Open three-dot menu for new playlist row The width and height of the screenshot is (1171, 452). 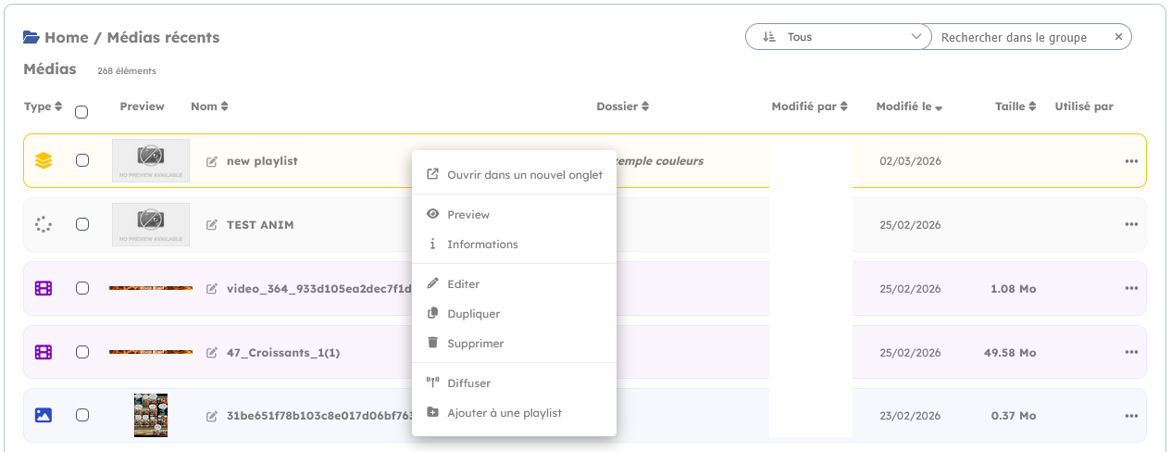click(1131, 161)
